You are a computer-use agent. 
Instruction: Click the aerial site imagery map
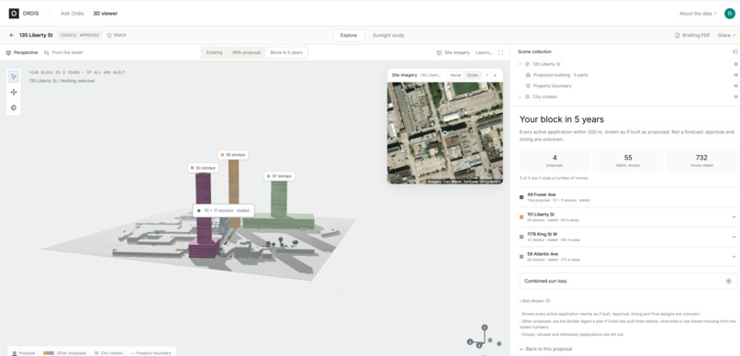point(445,133)
